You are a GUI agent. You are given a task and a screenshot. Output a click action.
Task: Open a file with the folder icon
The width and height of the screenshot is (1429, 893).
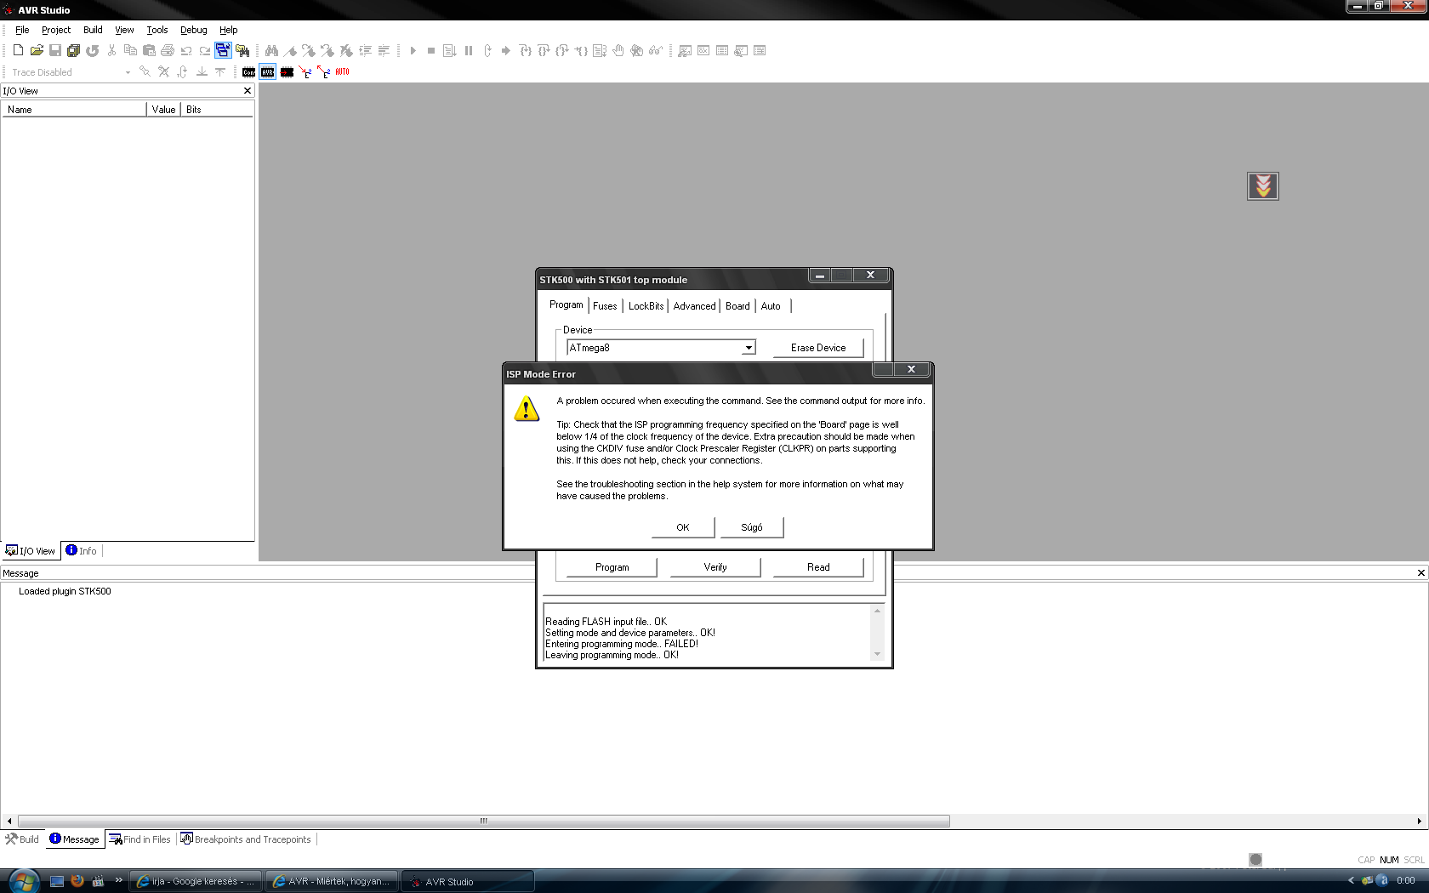pos(37,51)
